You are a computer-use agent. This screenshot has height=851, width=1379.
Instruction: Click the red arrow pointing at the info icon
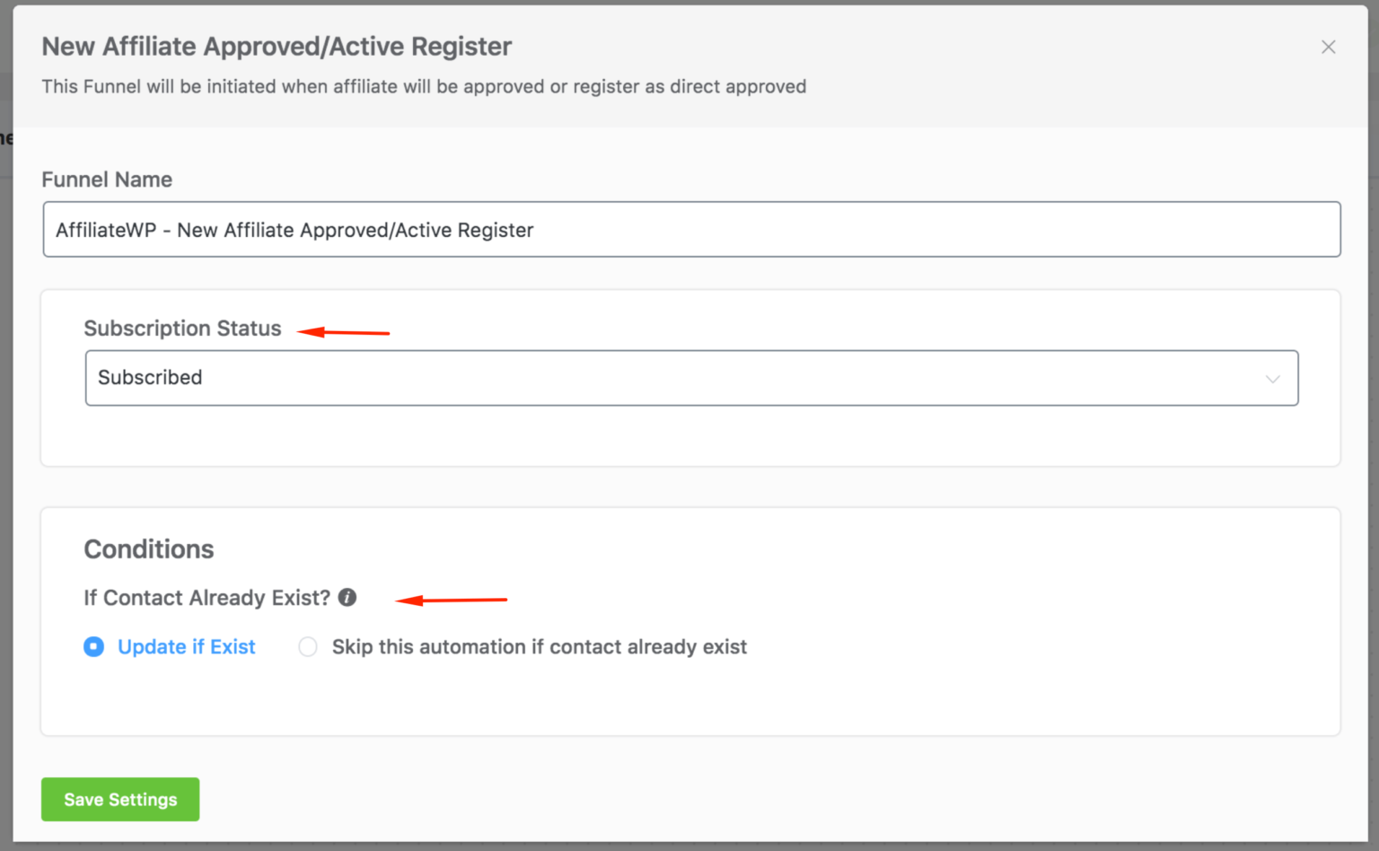click(452, 600)
